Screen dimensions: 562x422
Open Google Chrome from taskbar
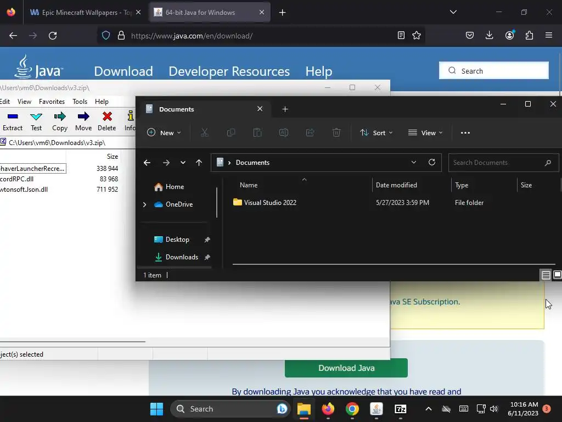352,409
